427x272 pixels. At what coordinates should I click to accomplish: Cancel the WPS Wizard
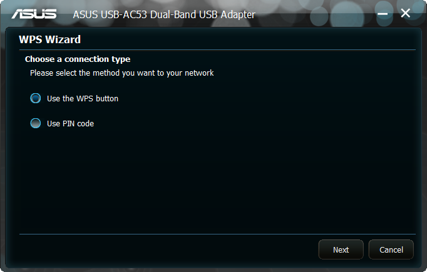(x=391, y=249)
